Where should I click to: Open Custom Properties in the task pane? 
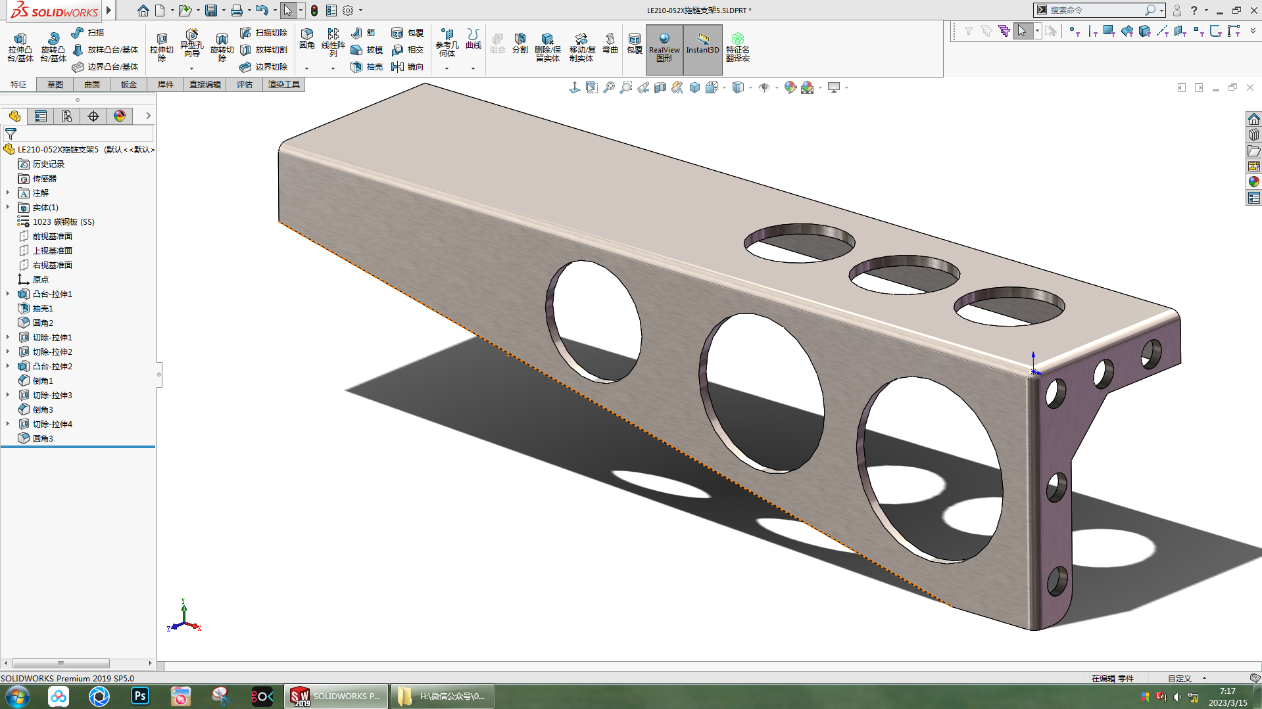click(1254, 198)
